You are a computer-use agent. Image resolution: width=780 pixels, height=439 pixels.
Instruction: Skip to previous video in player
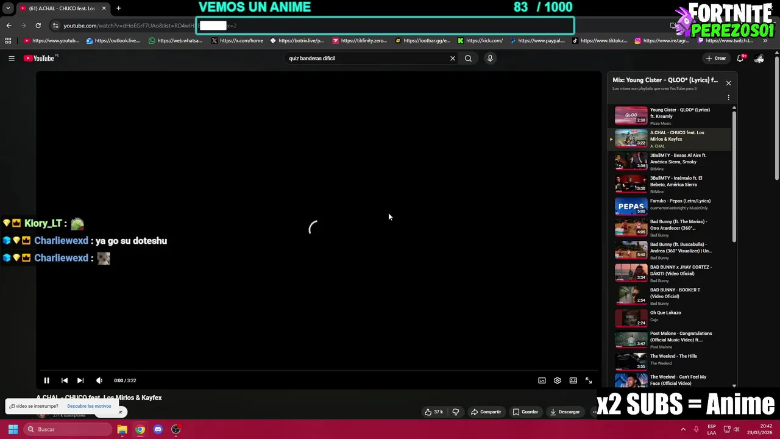pos(65,380)
